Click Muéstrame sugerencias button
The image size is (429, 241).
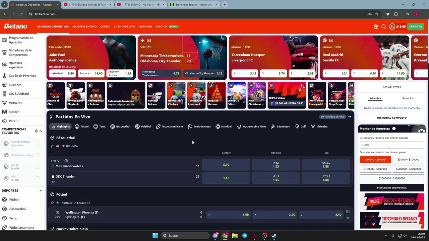point(392,188)
